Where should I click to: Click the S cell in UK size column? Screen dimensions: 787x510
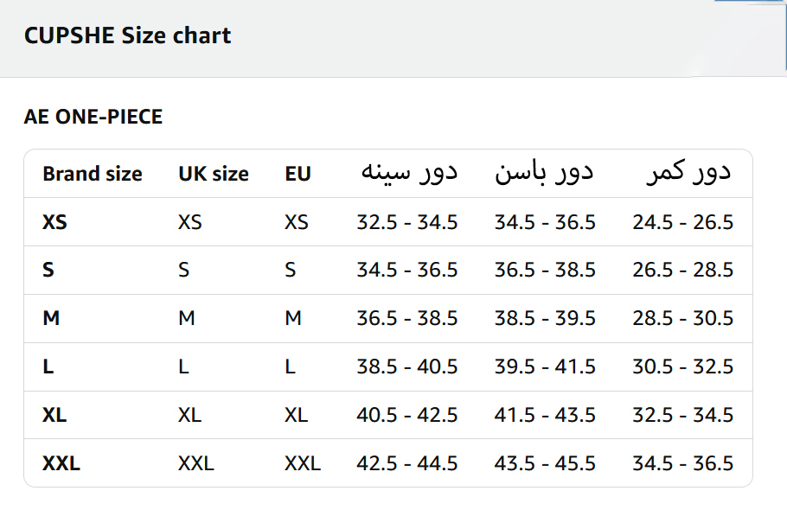pyautogui.click(x=183, y=270)
